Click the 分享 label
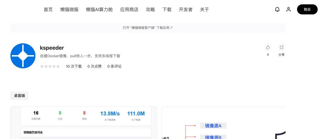The width and height of the screenshot is (328, 139). tap(282, 55)
